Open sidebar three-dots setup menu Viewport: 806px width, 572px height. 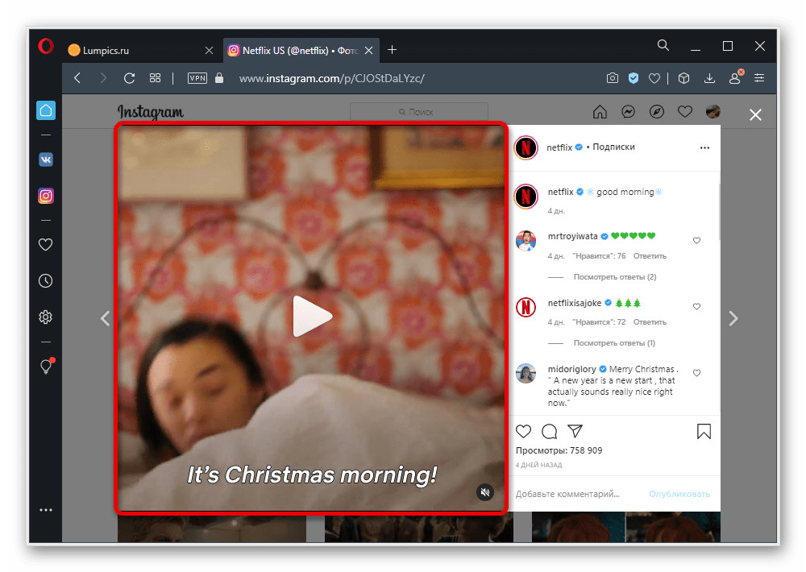tap(46, 510)
